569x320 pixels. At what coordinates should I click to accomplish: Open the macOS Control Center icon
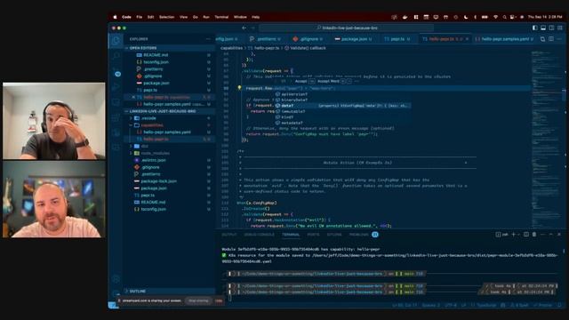pos(512,17)
